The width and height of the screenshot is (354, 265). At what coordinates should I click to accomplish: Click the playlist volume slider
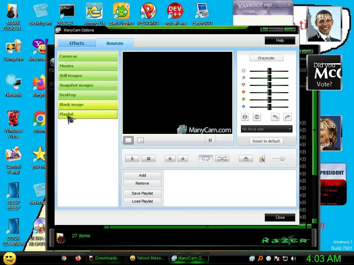click(x=279, y=159)
